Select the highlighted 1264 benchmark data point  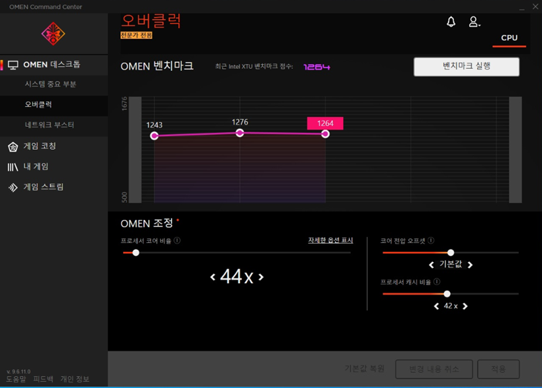point(325,134)
